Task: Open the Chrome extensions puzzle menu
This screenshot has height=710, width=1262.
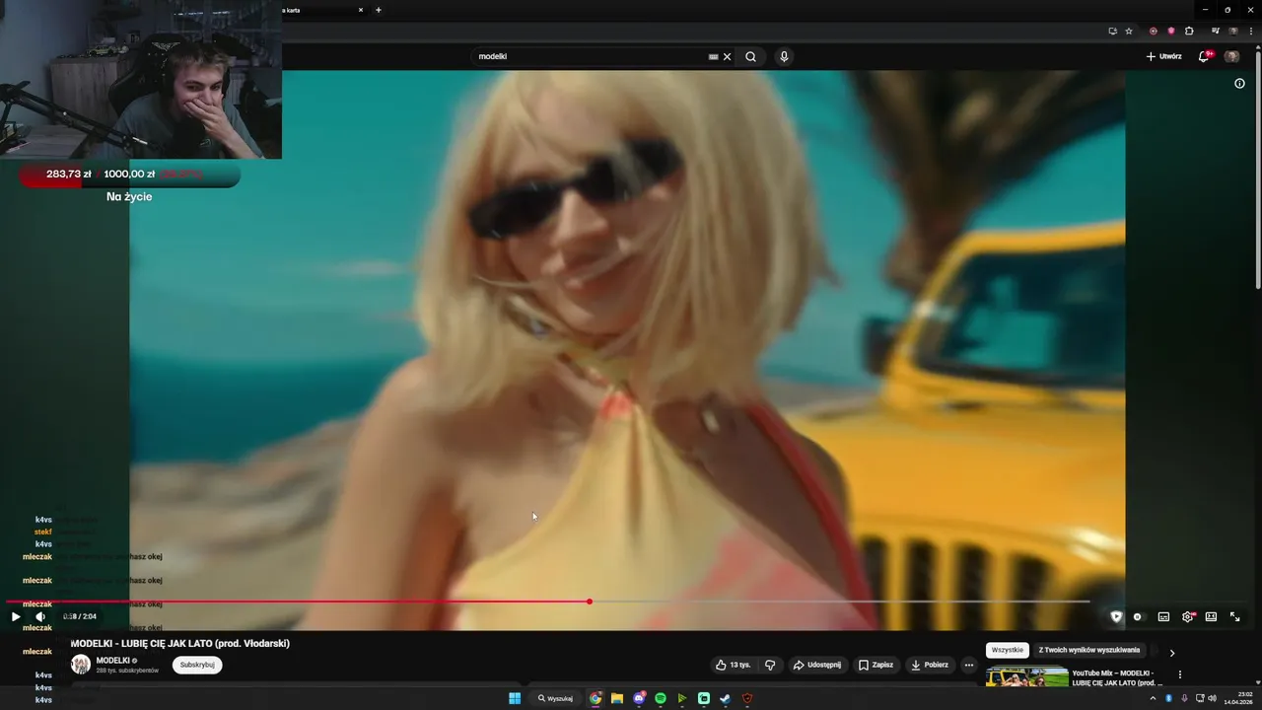Action: pos(1189,31)
